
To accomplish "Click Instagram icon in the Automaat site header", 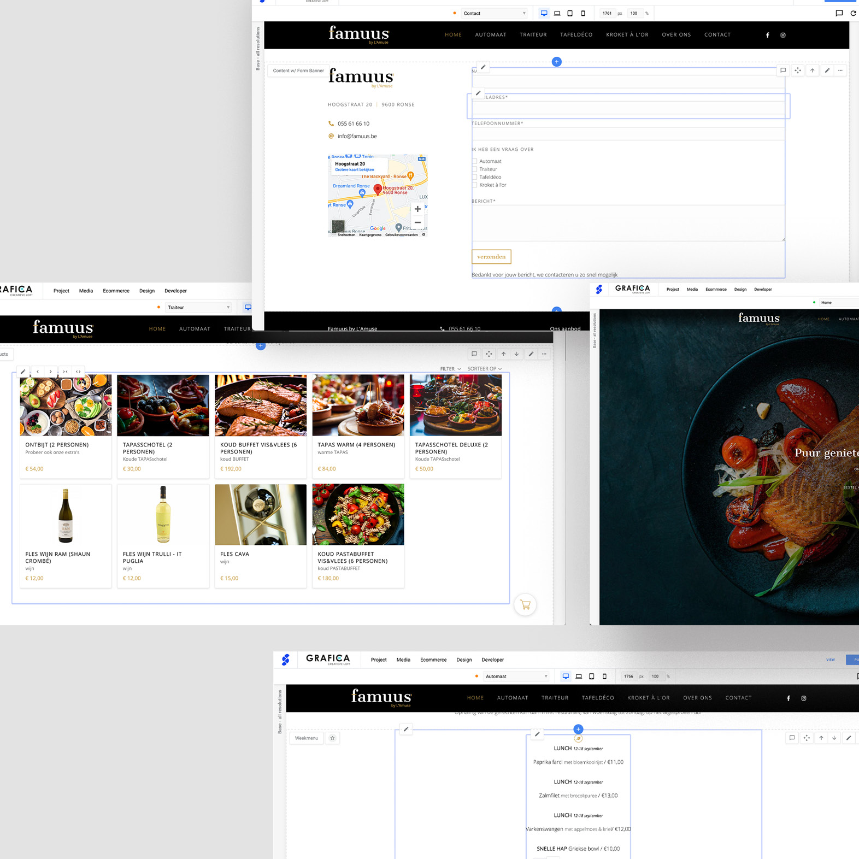I will click(804, 698).
